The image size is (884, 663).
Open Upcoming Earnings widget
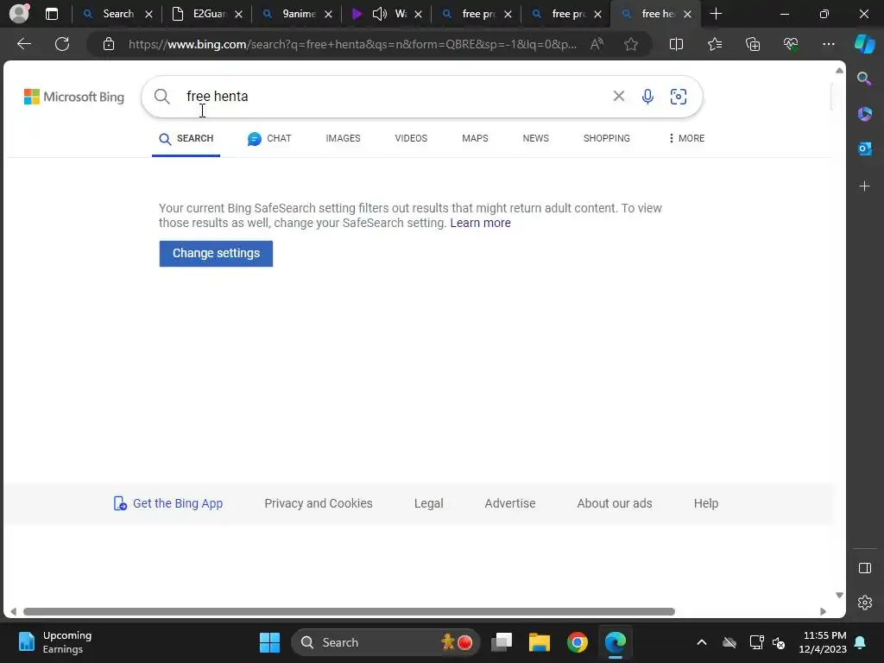[x=55, y=642]
